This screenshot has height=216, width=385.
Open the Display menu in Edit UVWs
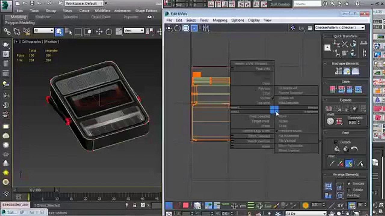pyautogui.click(x=254, y=20)
